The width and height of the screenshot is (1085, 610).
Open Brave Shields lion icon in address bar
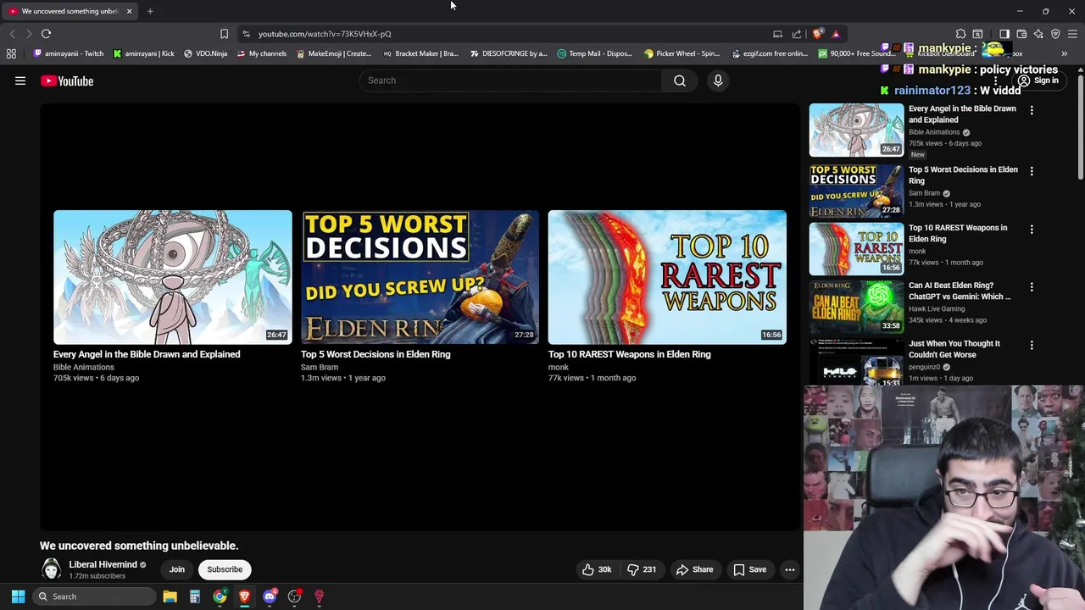[817, 34]
